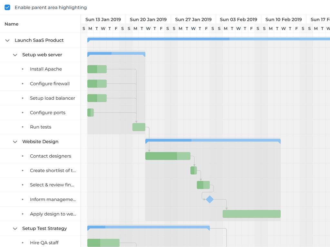
Task: Select the Run tests task bar
Action: click(139, 127)
